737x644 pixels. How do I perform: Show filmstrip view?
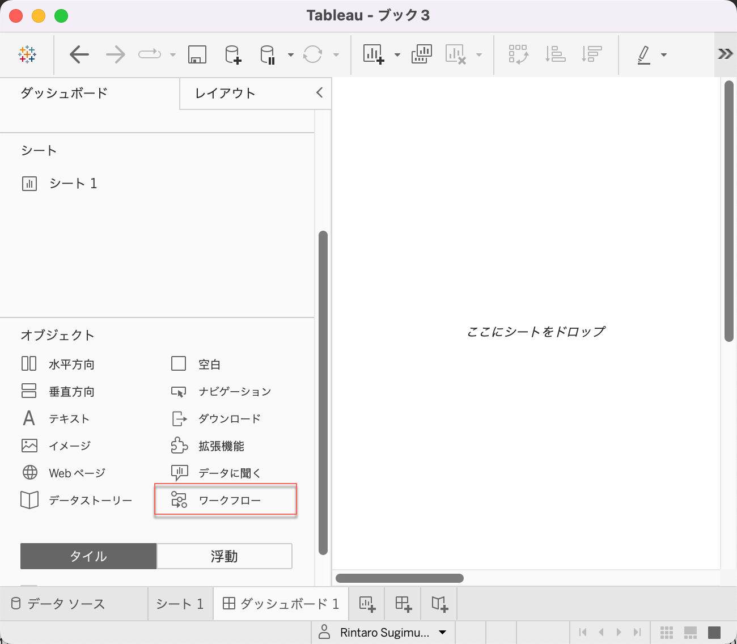(x=691, y=633)
